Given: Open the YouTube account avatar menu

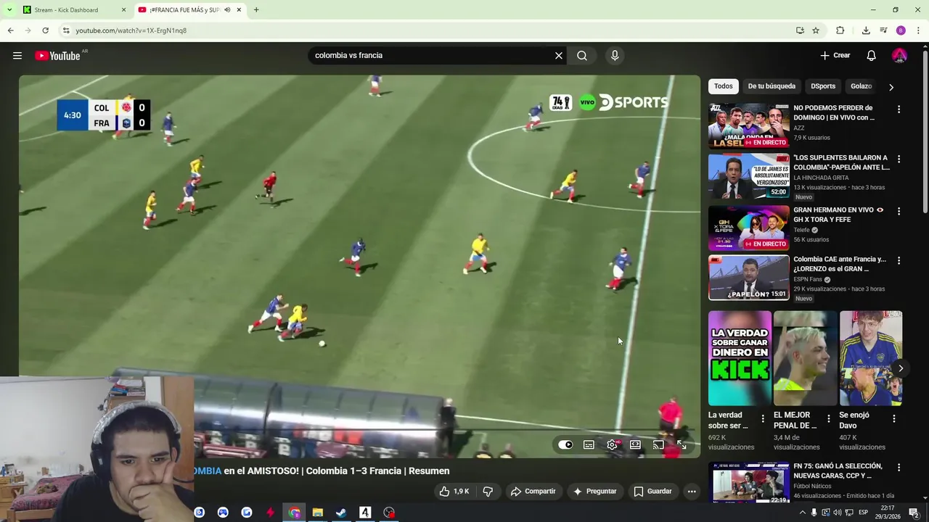Looking at the screenshot, I should point(899,56).
